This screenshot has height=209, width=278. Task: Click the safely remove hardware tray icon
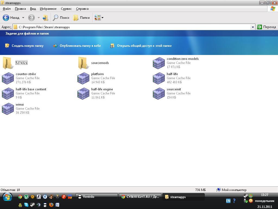[246, 201]
